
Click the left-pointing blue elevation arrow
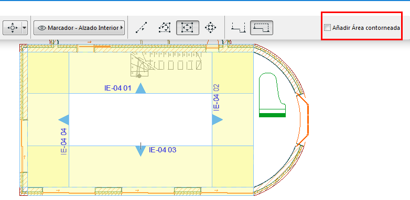[63, 120]
